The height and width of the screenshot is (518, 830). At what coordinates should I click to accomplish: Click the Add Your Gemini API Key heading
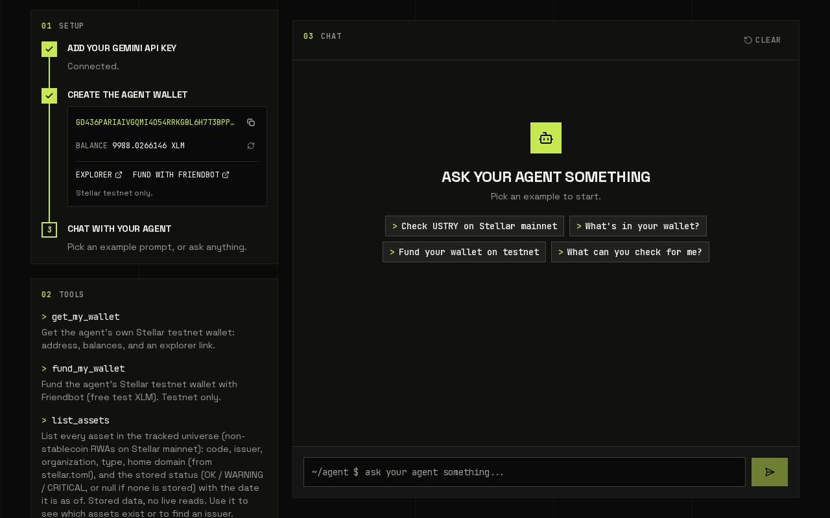pyautogui.click(x=122, y=48)
